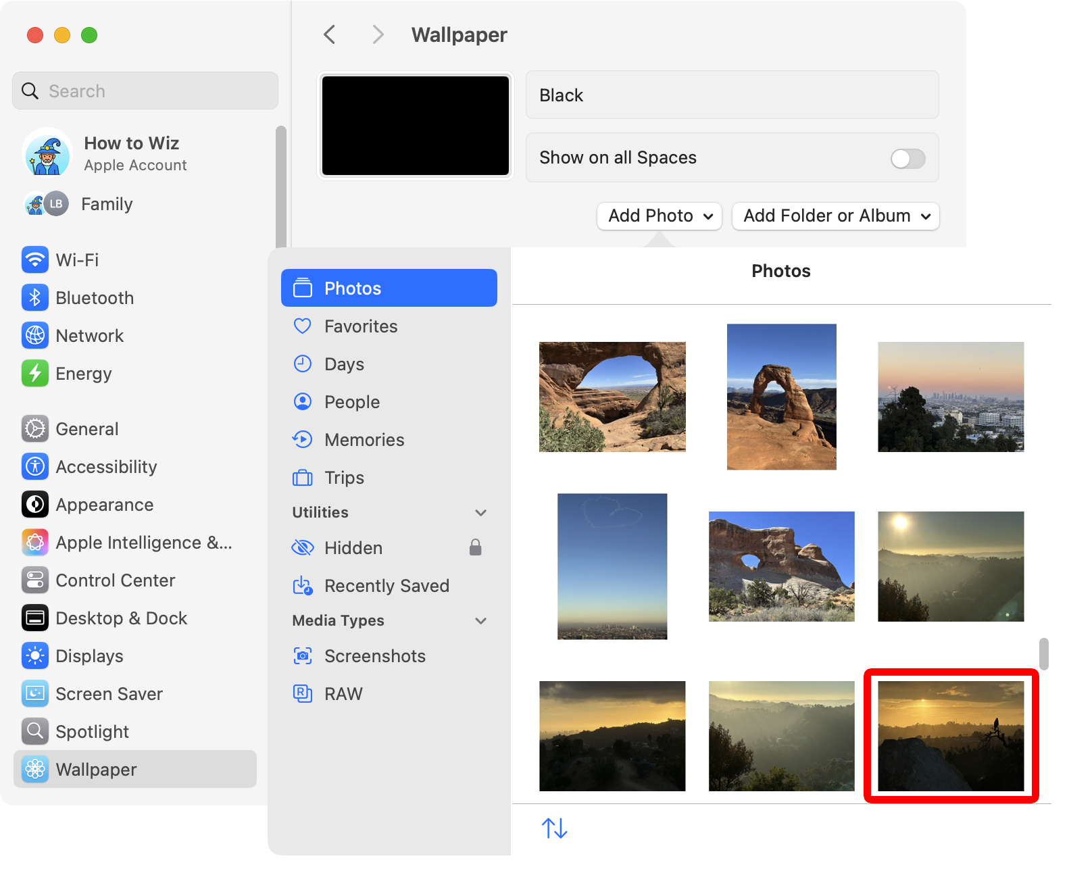Select the Favorites heart icon

[x=302, y=326]
